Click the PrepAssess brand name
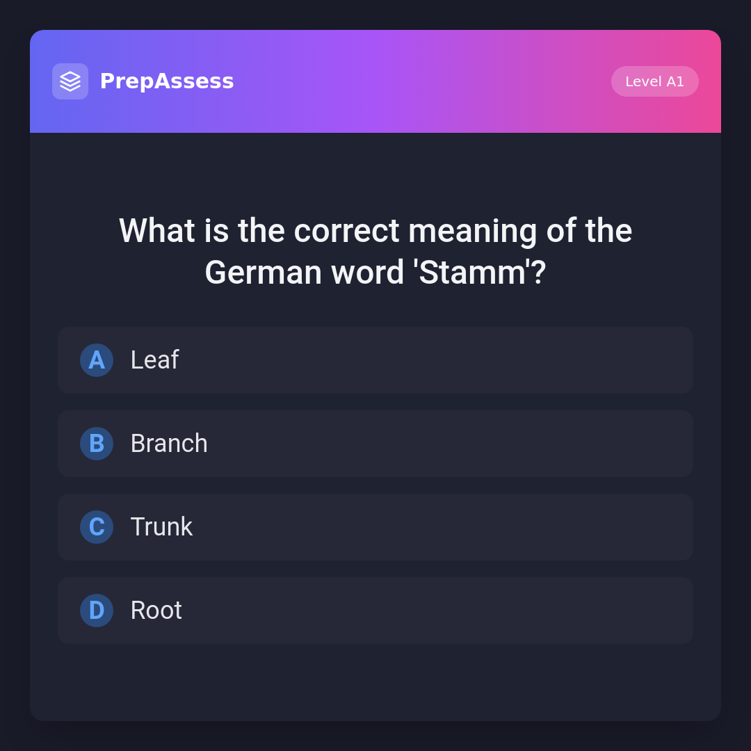751x751 pixels. pos(167,81)
